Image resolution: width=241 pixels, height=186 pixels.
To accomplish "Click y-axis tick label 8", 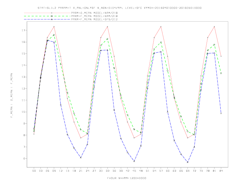I will click(x=24, y=135).
